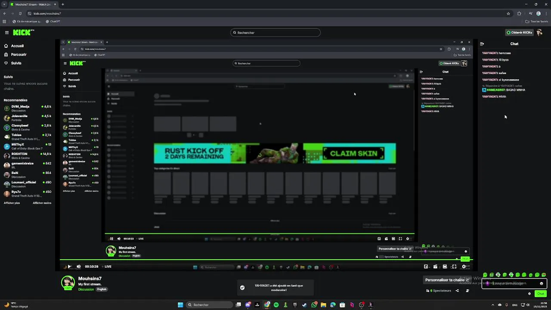Open browser extensions puzzle icon
This screenshot has height=310, width=551.
point(519,13)
